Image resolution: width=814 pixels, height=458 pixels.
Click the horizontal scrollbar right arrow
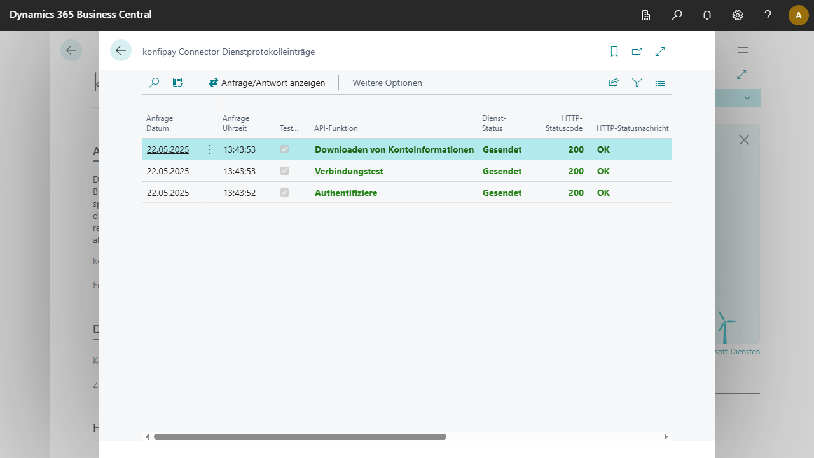coord(666,437)
